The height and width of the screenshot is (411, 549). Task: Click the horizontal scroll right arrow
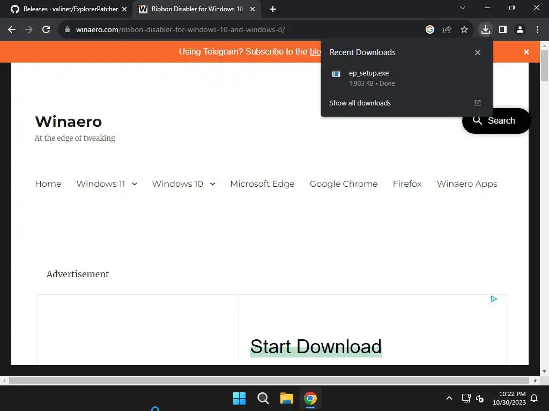click(536, 380)
